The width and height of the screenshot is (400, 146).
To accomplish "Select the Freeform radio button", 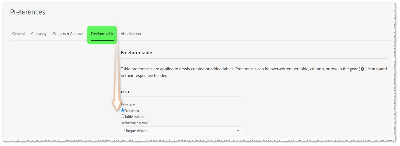I will point(122,110).
